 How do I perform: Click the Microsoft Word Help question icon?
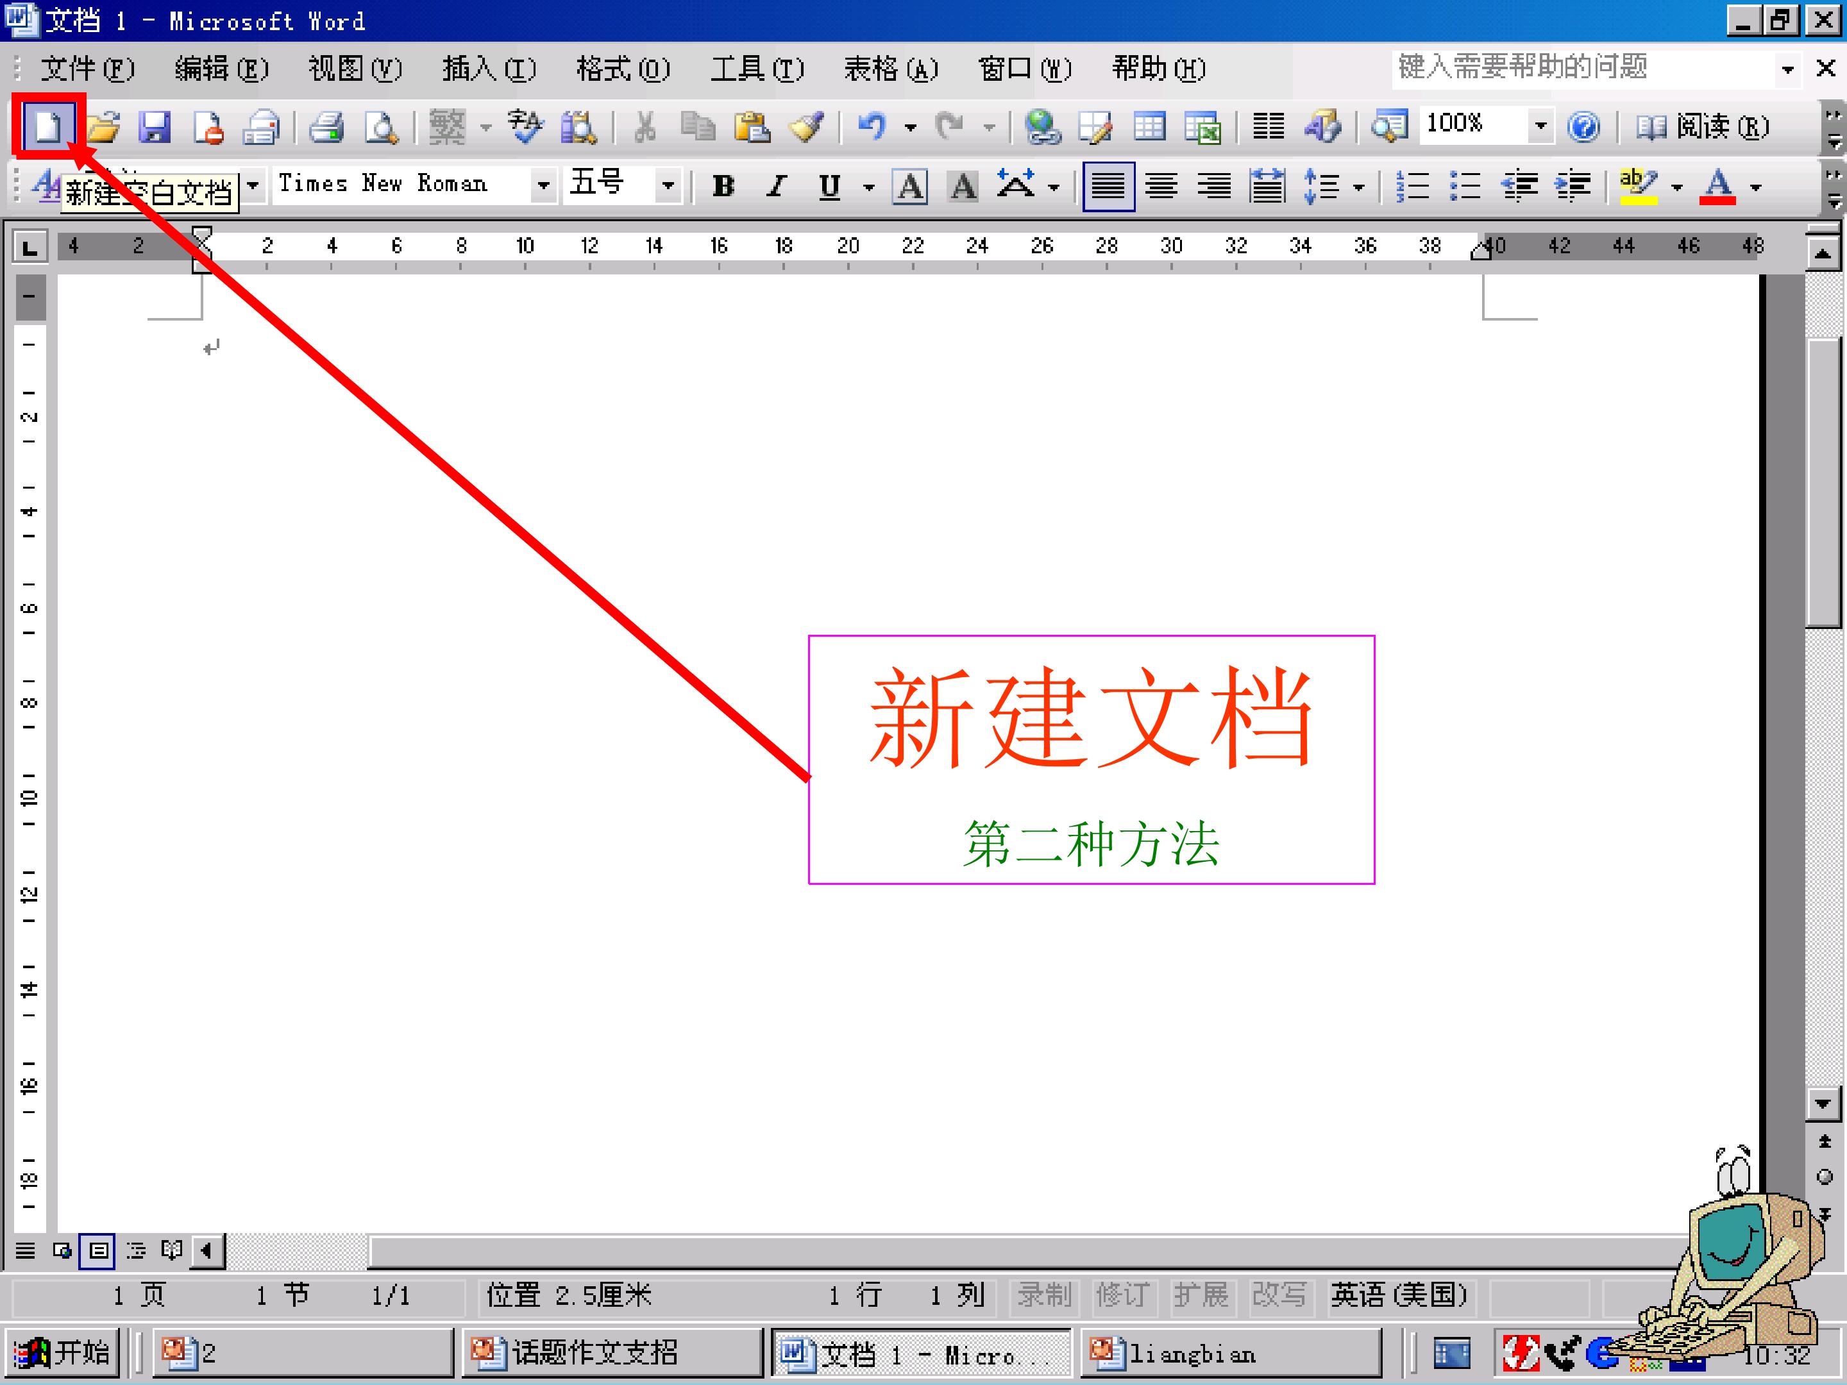click(1583, 127)
